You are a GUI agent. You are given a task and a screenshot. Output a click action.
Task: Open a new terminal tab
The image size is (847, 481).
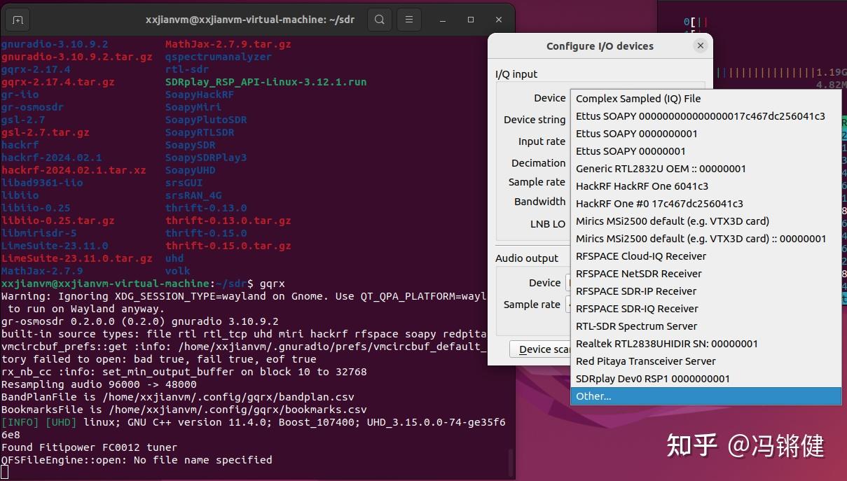click(x=16, y=20)
